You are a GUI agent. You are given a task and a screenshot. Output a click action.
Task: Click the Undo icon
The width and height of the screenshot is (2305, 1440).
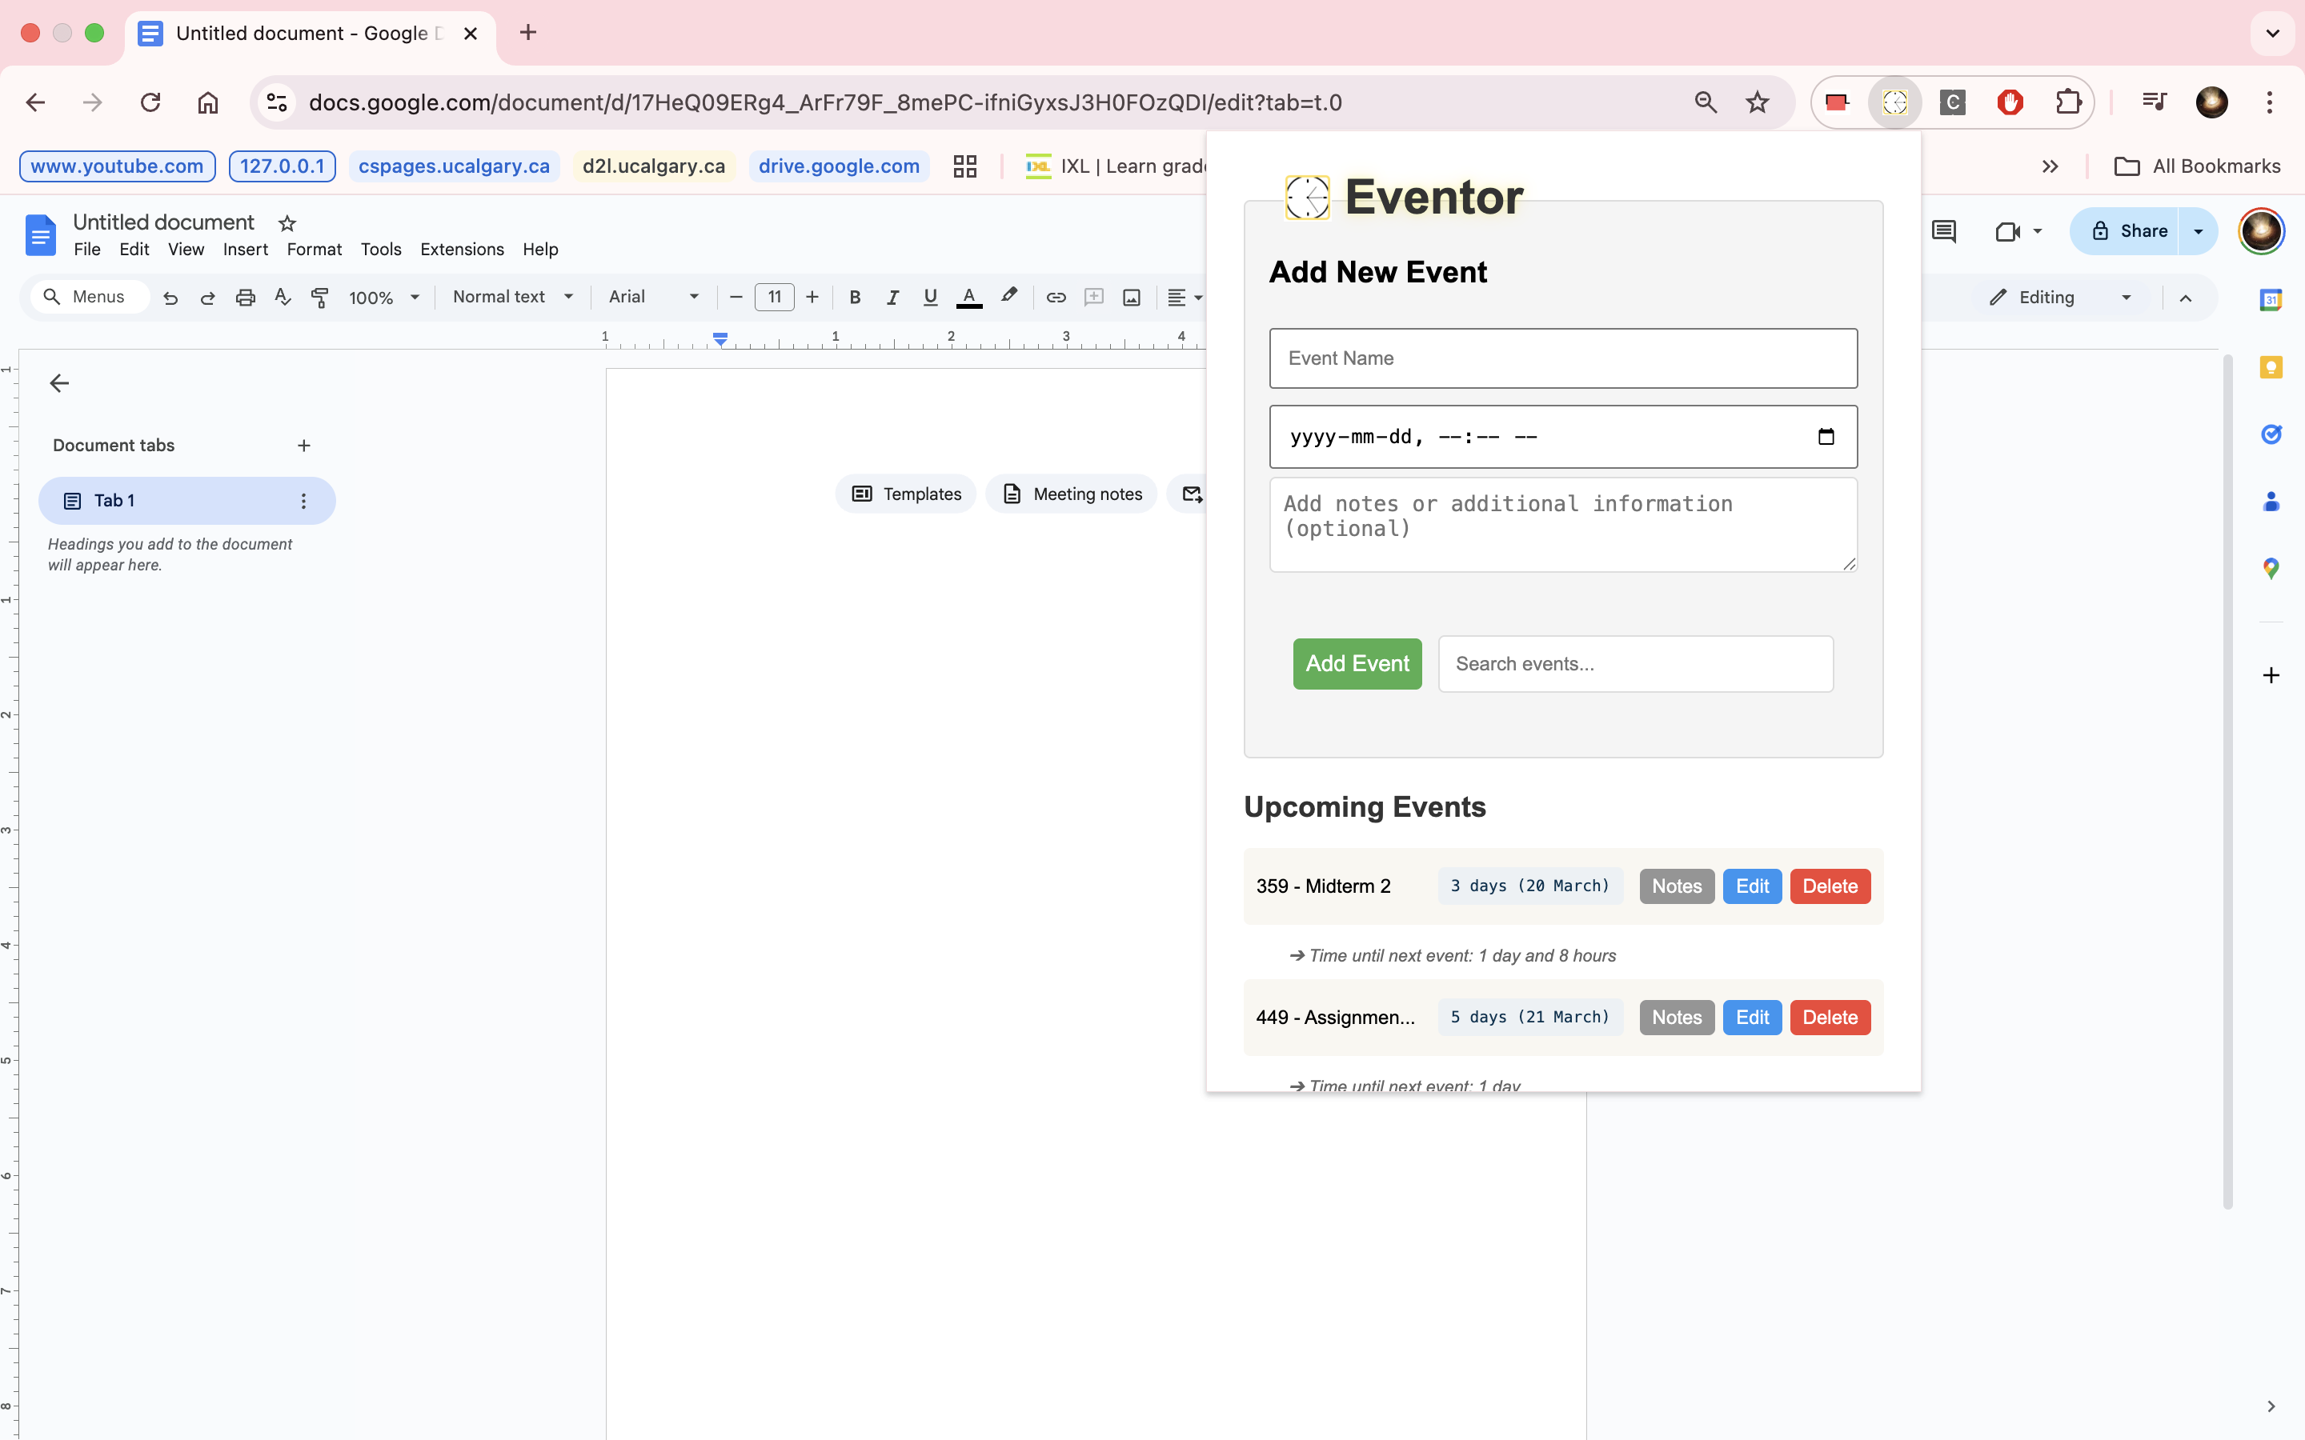(170, 297)
